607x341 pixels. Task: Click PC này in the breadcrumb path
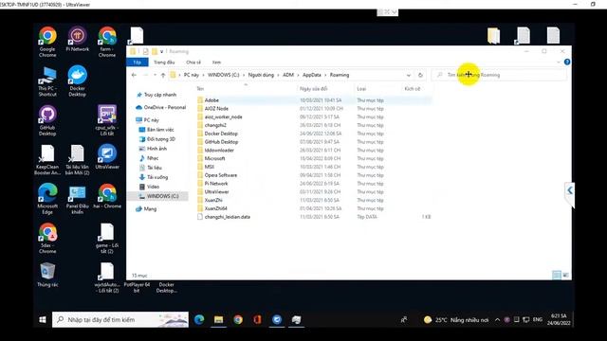[x=192, y=75]
